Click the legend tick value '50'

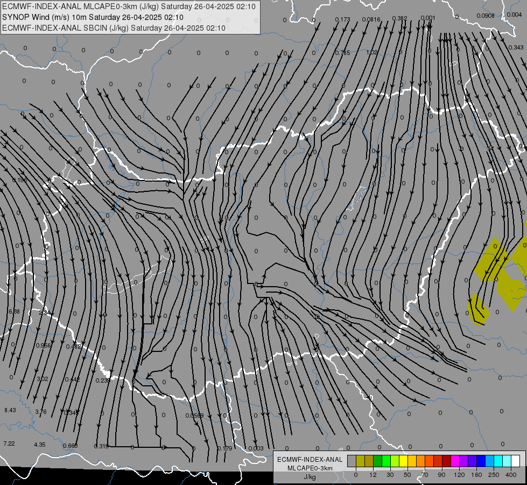pyautogui.click(x=407, y=475)
